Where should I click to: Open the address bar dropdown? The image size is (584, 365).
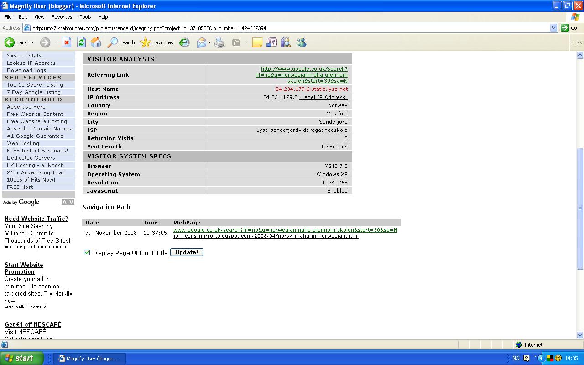point(553,28)
